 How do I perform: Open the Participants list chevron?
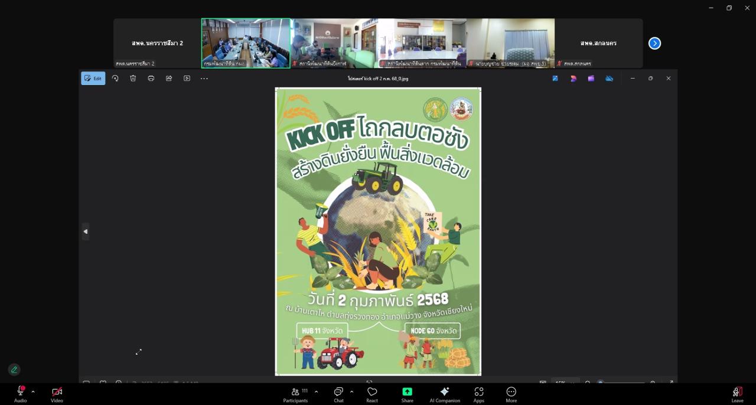[x=315, y=391]
